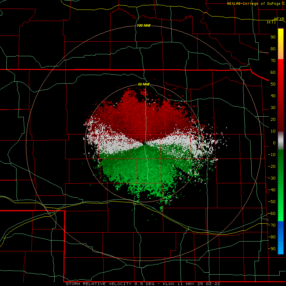Click the positive 40 scale label

pos(273,96)
